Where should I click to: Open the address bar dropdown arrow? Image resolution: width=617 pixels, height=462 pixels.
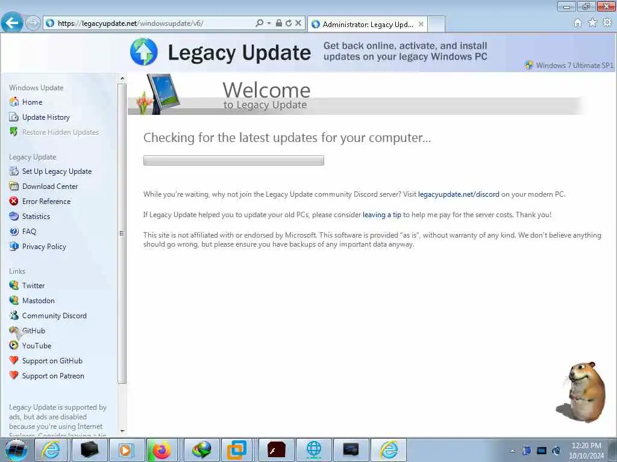[x=269, y=23]
